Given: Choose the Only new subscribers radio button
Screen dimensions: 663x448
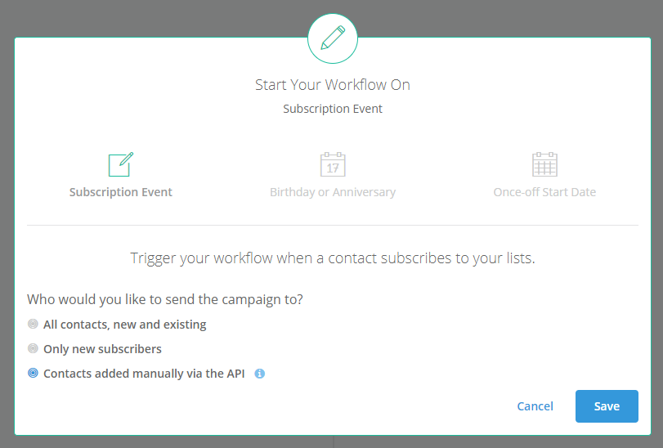Looking at the screenshot, I should (33, 349).
